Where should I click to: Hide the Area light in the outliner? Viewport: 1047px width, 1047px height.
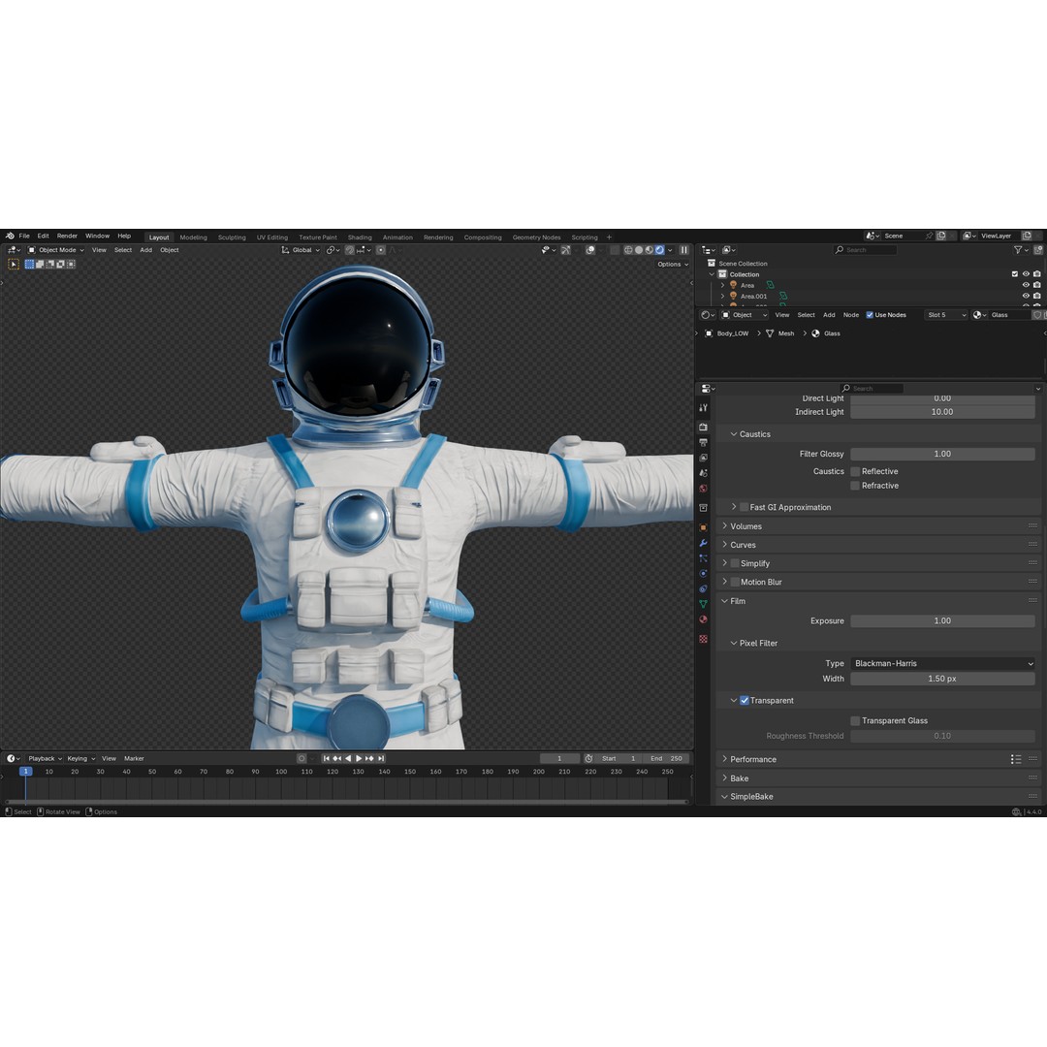(1024, 285)
